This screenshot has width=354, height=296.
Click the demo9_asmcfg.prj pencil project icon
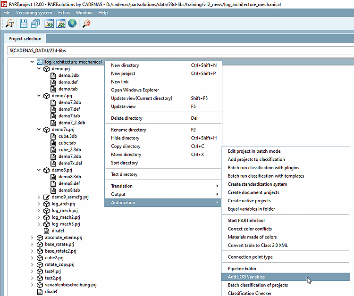tap(47, 197)
